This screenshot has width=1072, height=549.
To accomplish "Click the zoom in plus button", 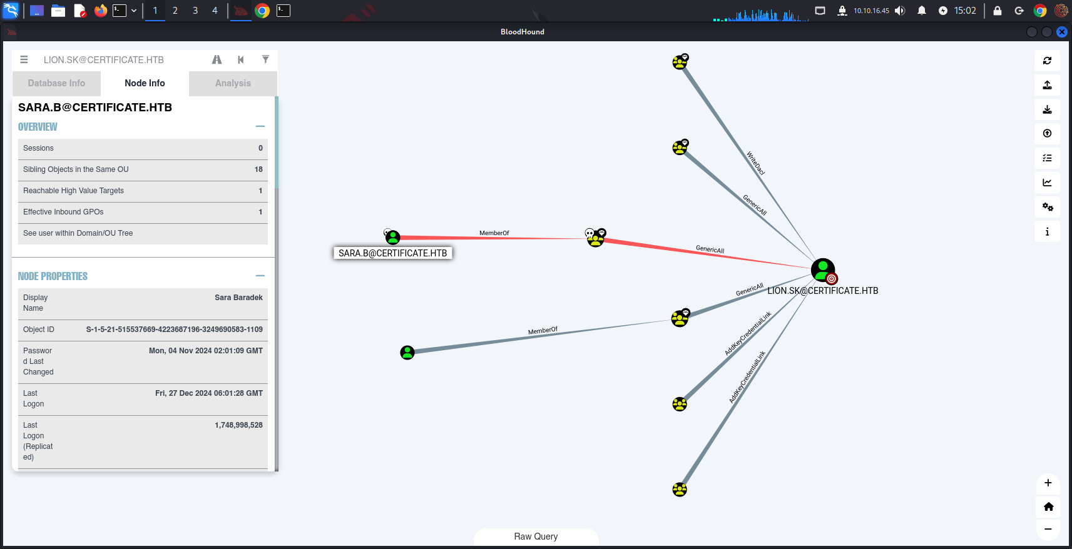I will 1048,483.
